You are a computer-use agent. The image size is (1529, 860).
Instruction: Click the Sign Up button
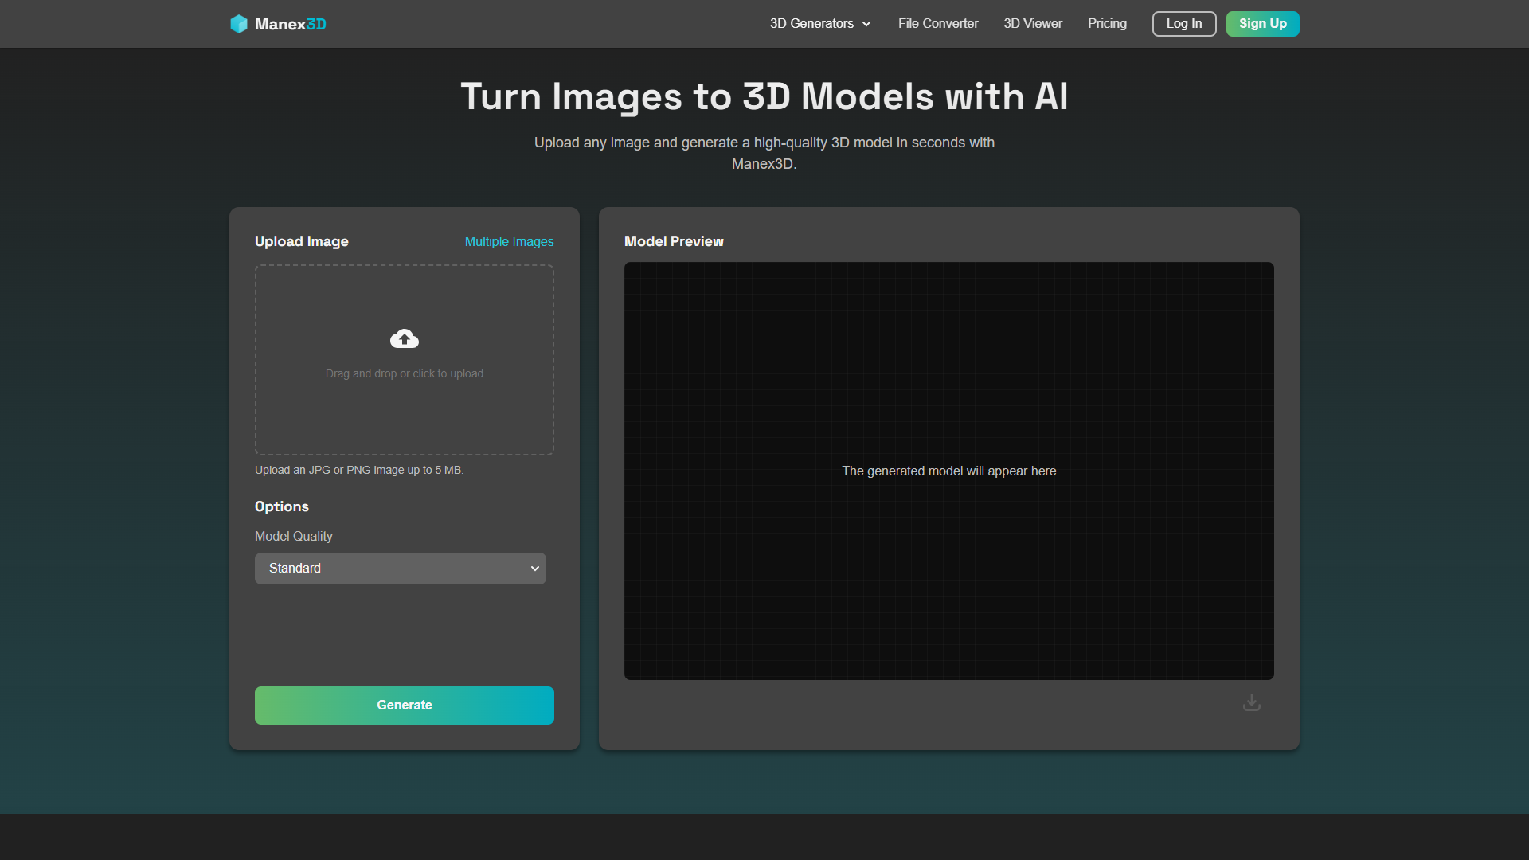[x=1263, y=24]
